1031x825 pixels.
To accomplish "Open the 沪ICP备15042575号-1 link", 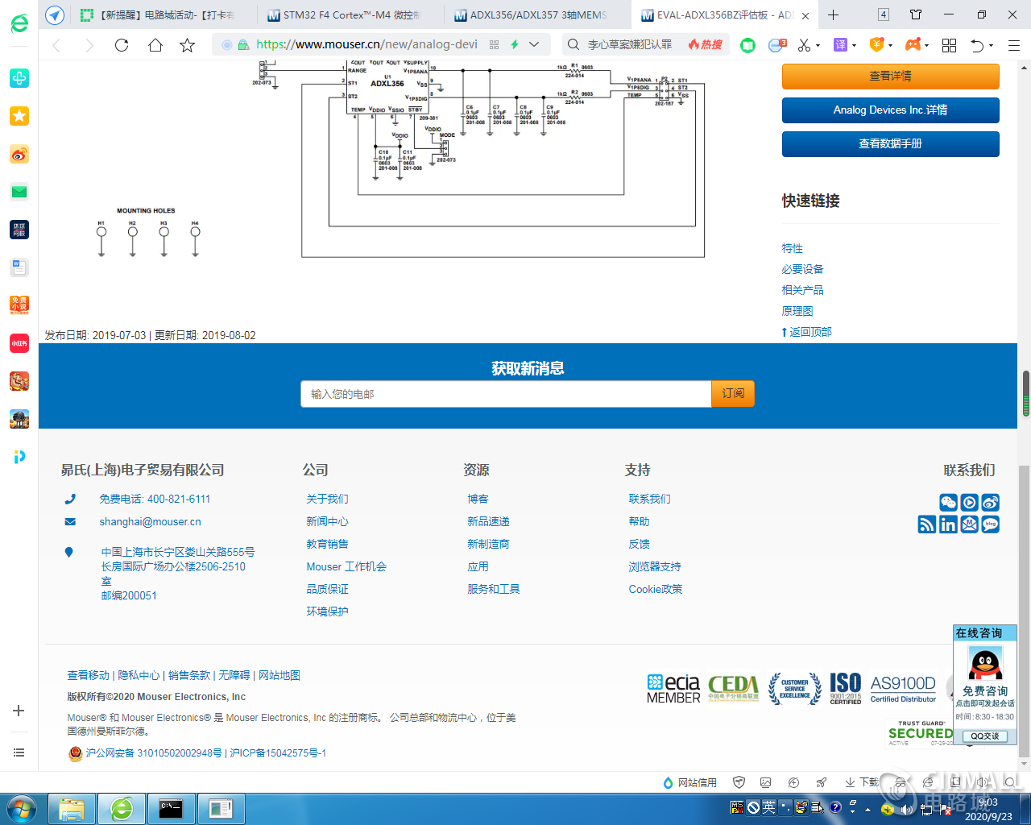I will [x=278, y=753].
